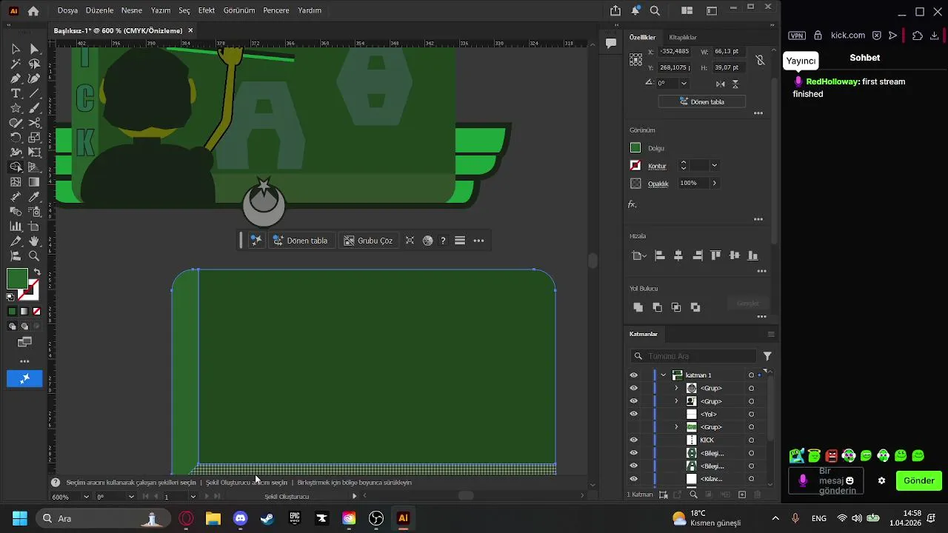The height and width of the screenshot is (533, 948).
Task: Toggle visibility of katman 1 layer
Action: pyautogui.click(x=633, y=375)
